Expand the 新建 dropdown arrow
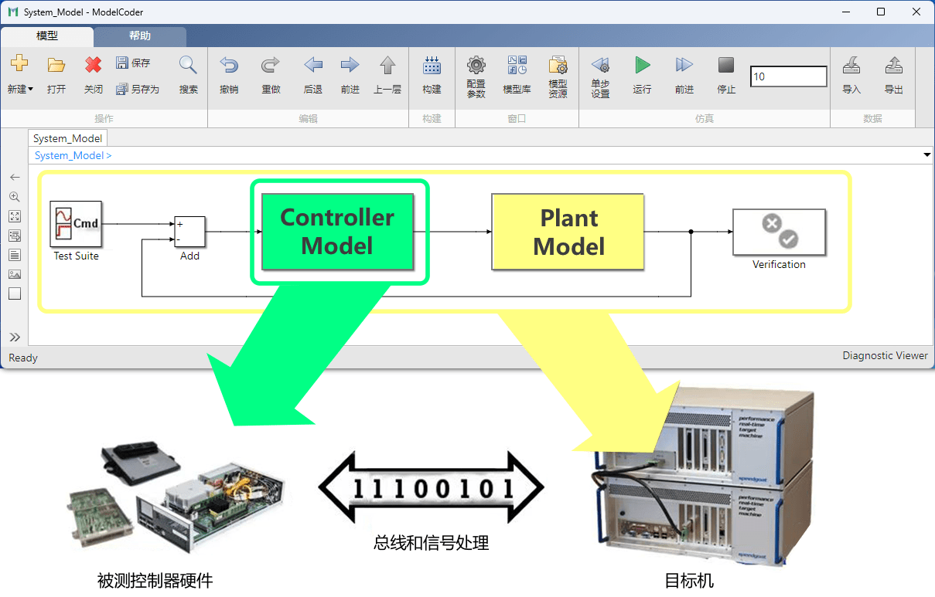Screen dimensions: 935x597 coord(30,90)
